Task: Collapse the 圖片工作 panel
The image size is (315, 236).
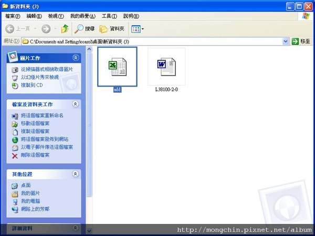Action: [x=76, y=58]
